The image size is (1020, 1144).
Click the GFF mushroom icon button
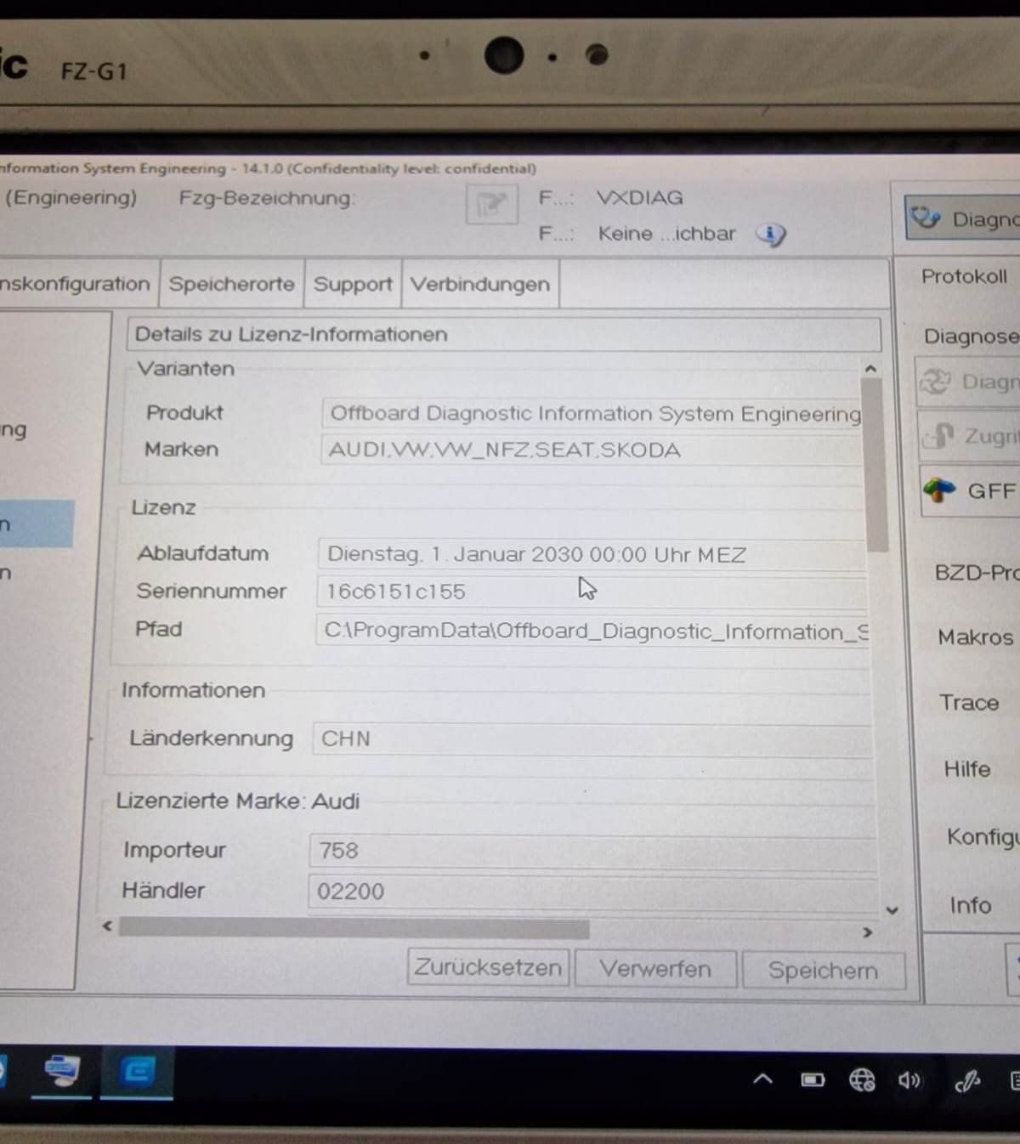(x=939, y=490)
